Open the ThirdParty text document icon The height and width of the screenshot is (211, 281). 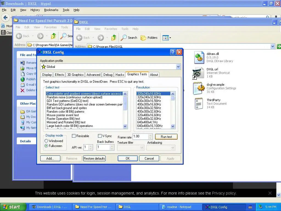coord(199,104)
